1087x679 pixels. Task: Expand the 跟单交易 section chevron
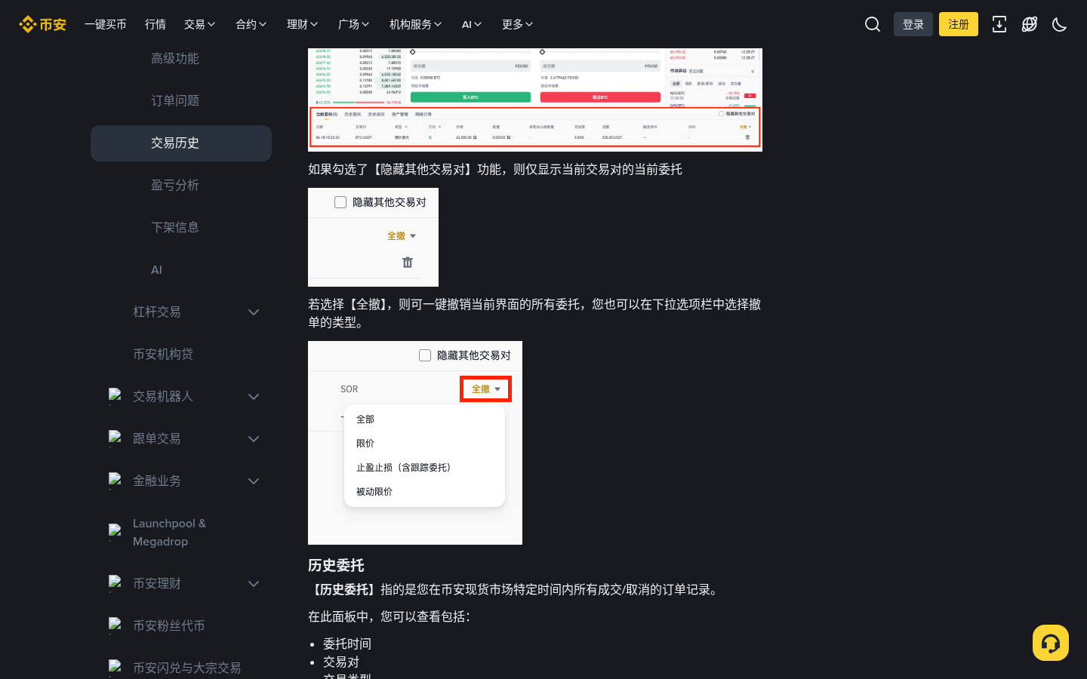[254, 438]
